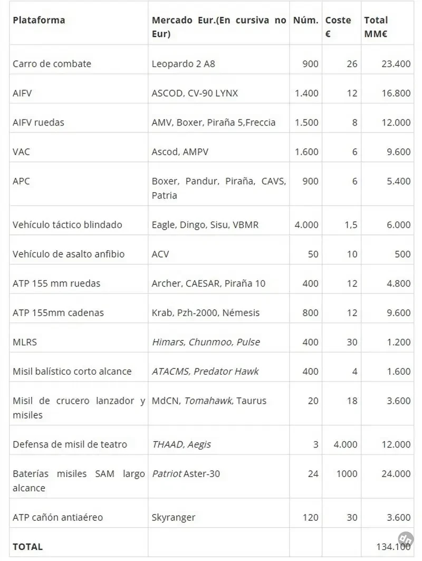The height and width of the screenshot is (561, 422).
Task: Click the watermark logo near the total
Action: [406, 539]
